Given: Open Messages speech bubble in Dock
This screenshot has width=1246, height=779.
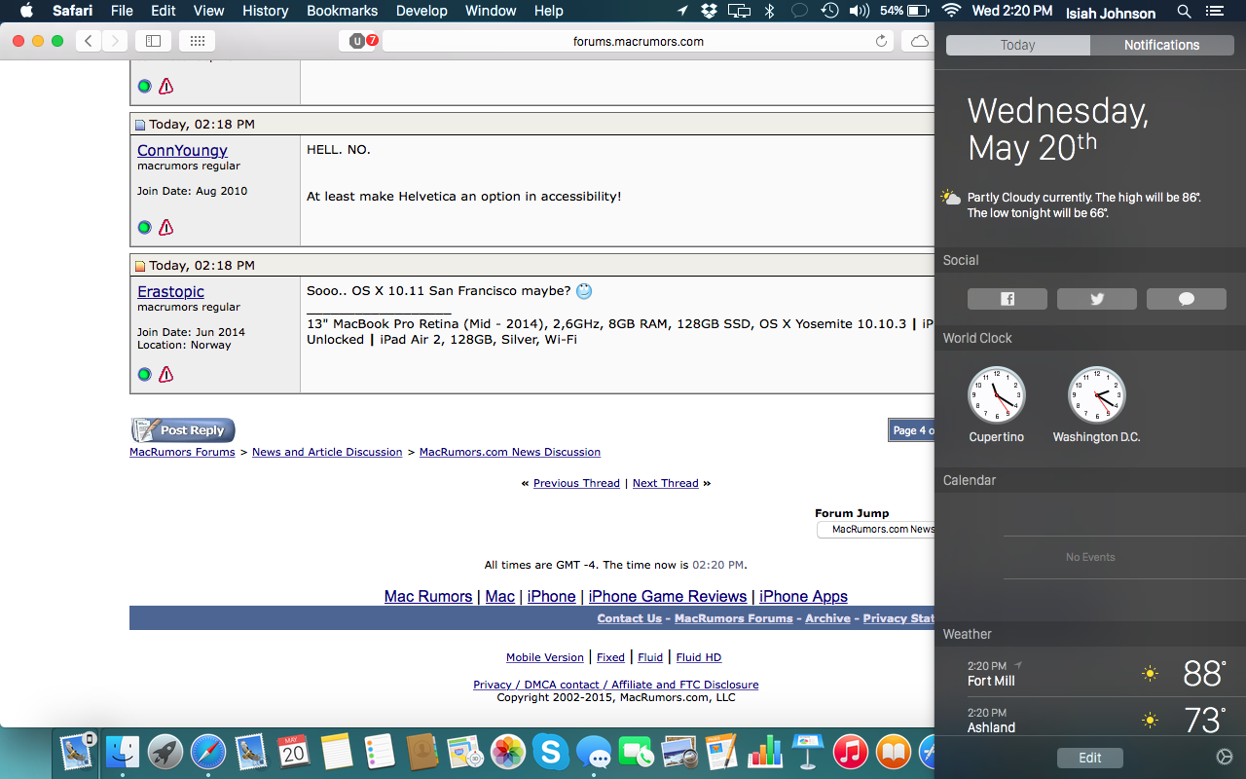Looking at the screenshot, I should pos(593,751).
